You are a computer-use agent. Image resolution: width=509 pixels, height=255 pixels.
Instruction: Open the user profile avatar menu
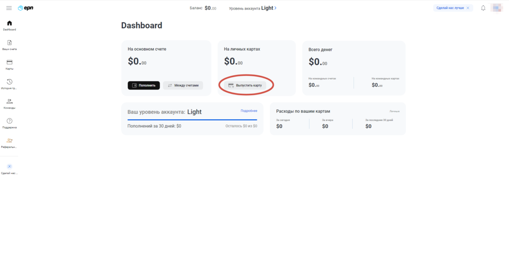[497, 8]
